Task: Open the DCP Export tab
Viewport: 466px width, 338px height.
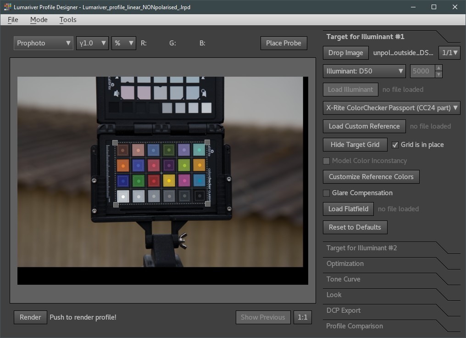Action: tap(343, 310)
